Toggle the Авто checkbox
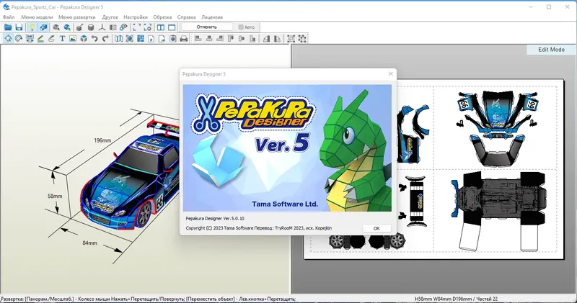The width and height of the screenshot is (577, 303). (241, 27)
